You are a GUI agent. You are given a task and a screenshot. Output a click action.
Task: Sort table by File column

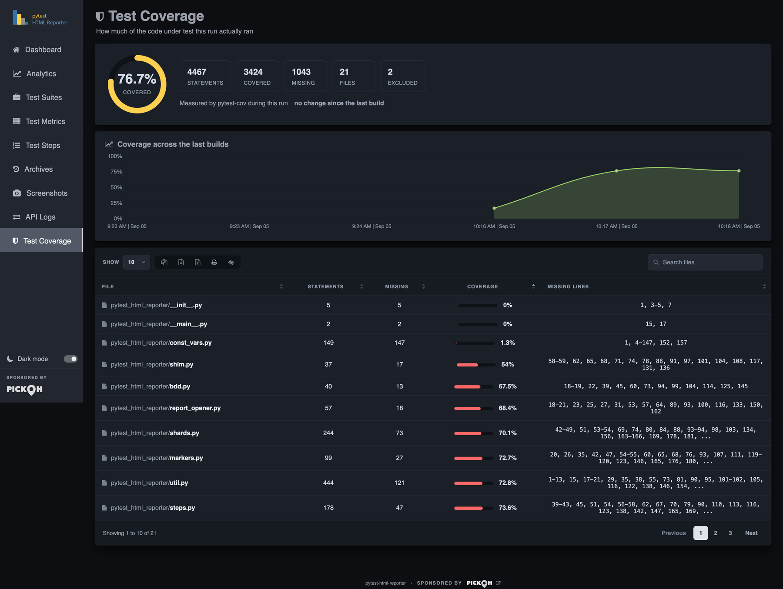(x=192, y=286)
